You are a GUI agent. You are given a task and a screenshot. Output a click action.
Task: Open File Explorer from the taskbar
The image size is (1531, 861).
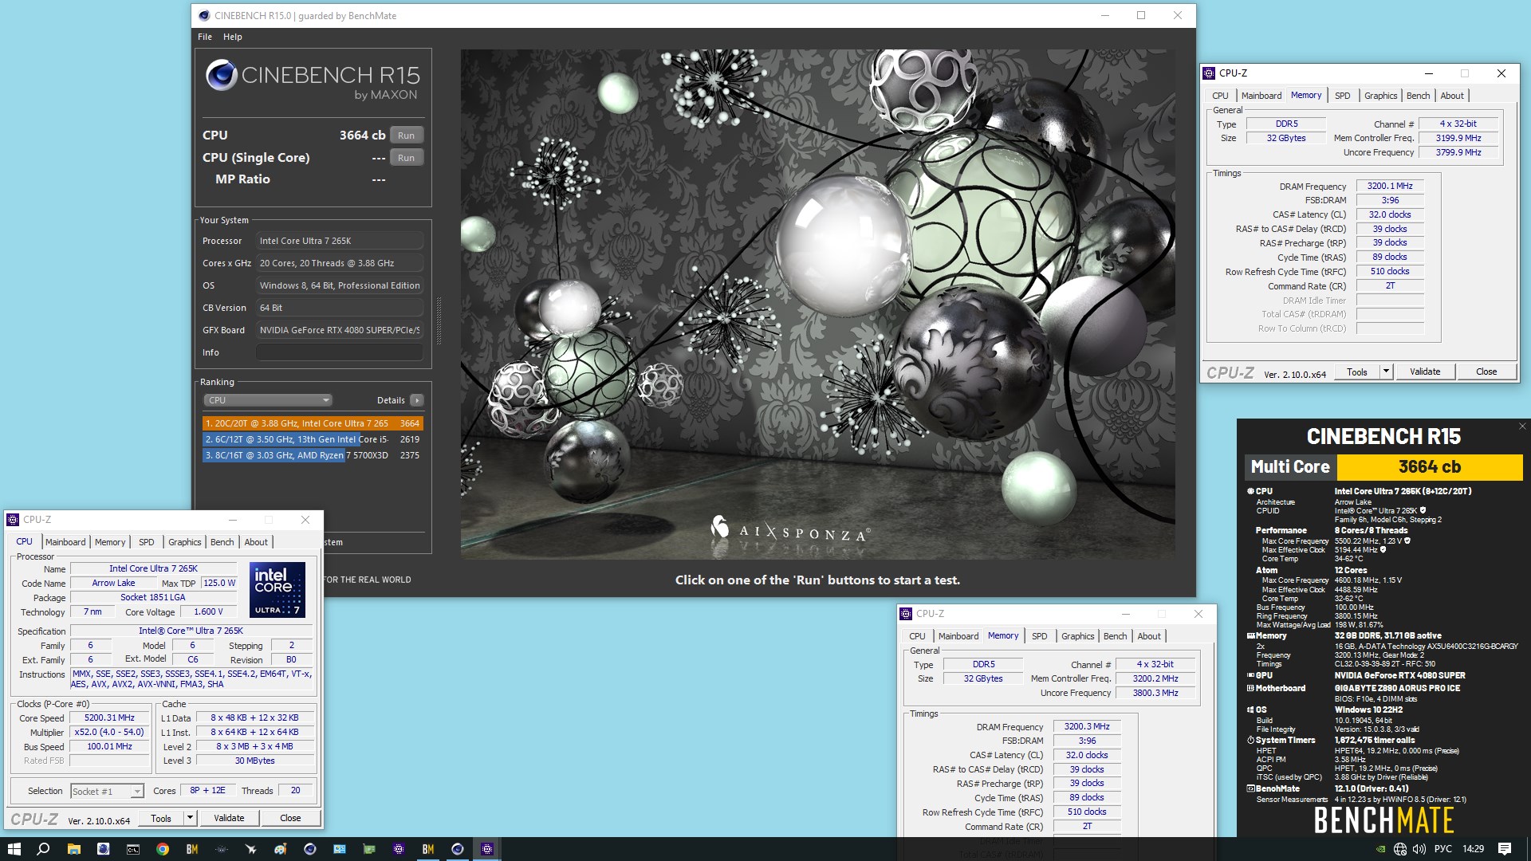click(x=73, y=849)
